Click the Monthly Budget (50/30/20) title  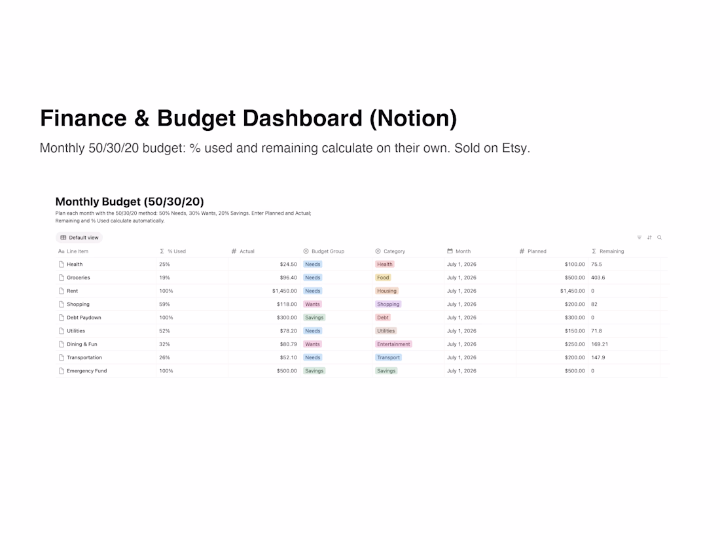coord(130,202)
